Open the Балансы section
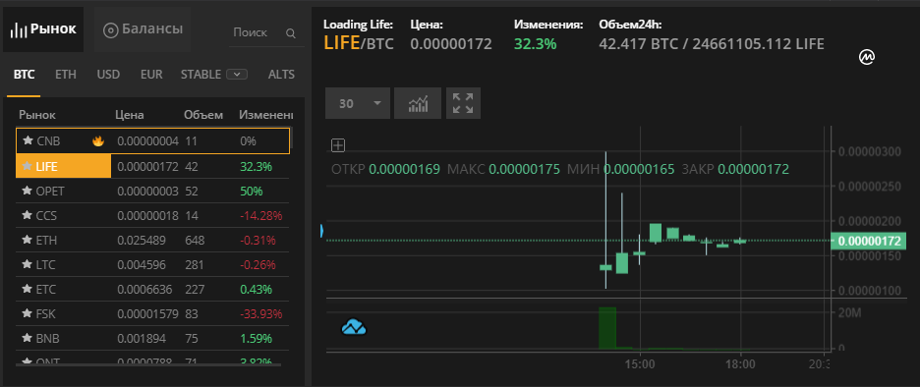920x387 pixels. 143,29
